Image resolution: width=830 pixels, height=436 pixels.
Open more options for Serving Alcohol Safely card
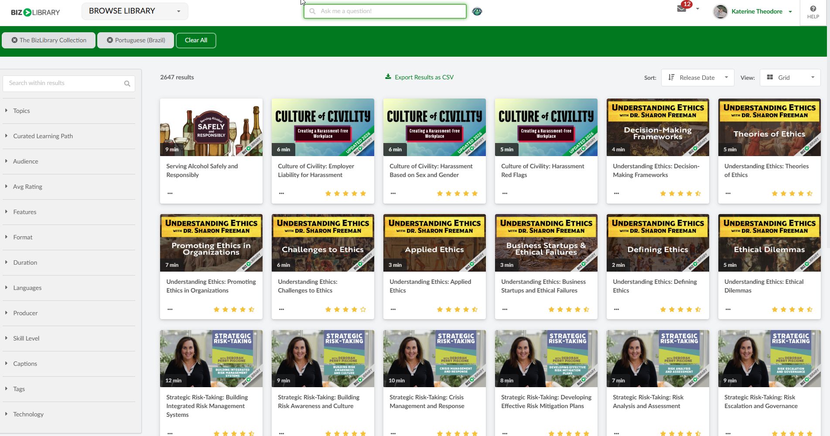170,193
